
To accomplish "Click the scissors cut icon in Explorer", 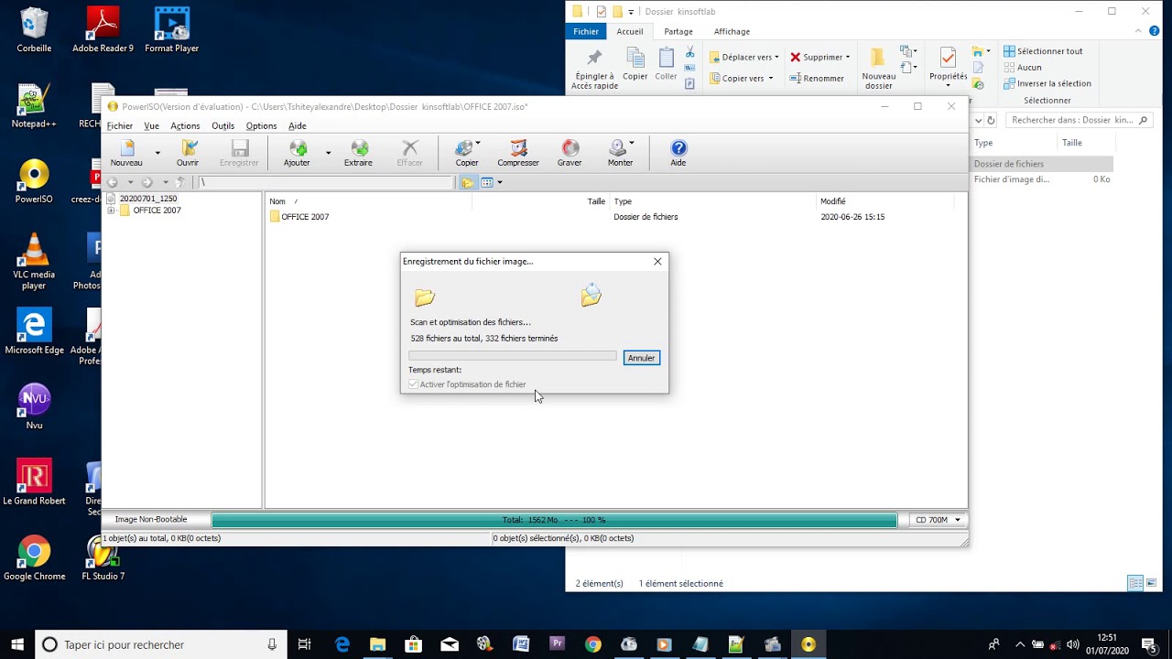I will tap(690, 53).
